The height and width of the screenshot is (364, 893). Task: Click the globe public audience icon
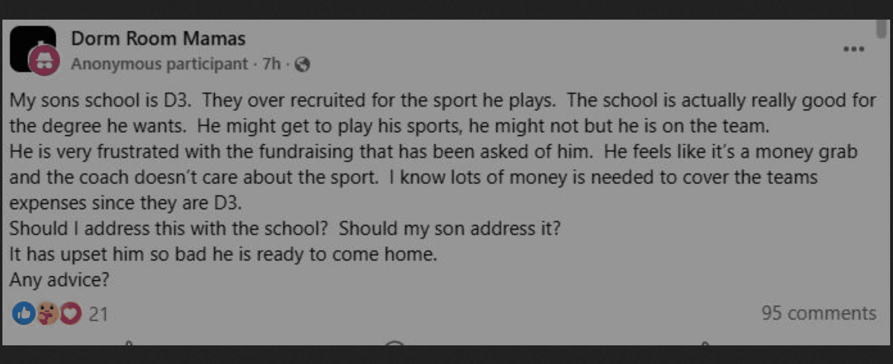point(303,64)
